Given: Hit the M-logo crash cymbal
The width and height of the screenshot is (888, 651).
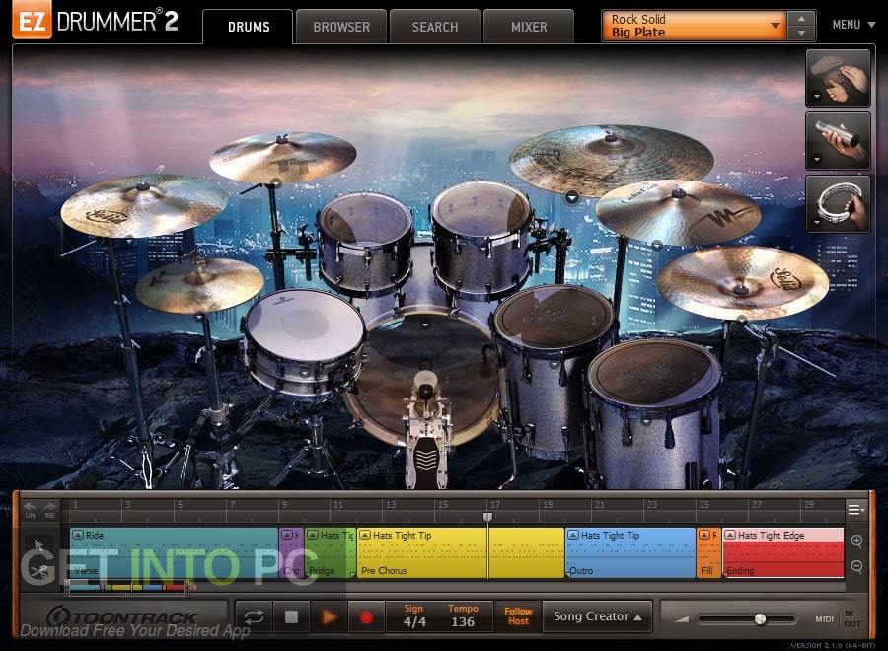Looking at the screenshot, I should tap(678, 210).
